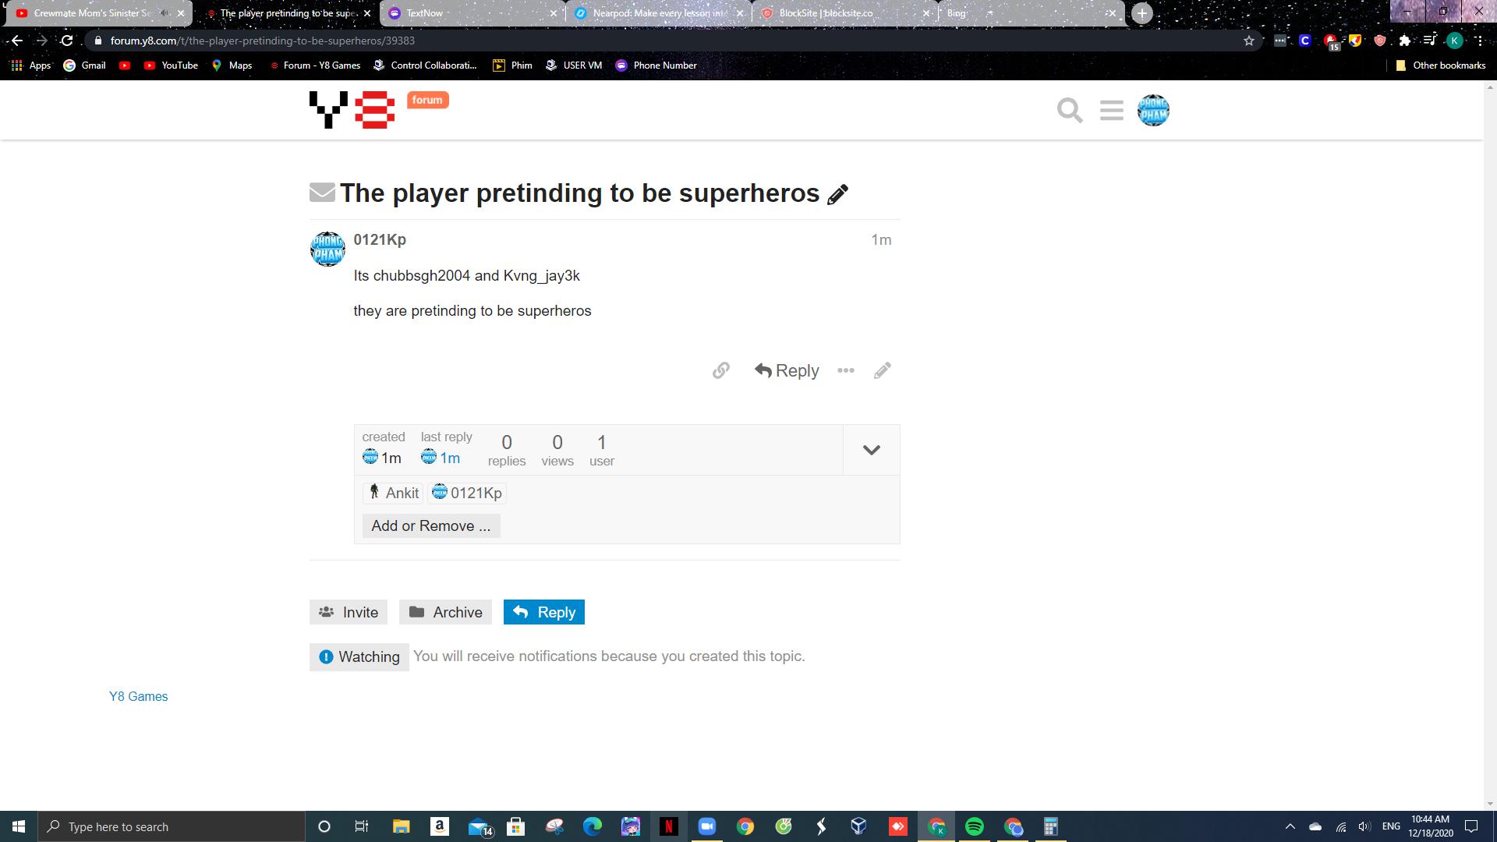The height and width of the screenshot is (842, 1497).
Task: Open 0121Kp username link on post
Action: (380, 239)
